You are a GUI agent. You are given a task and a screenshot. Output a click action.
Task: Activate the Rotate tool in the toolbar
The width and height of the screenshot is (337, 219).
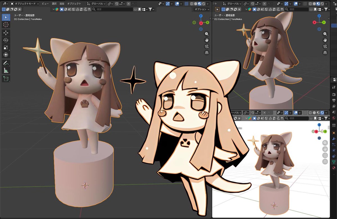point(6,40)
